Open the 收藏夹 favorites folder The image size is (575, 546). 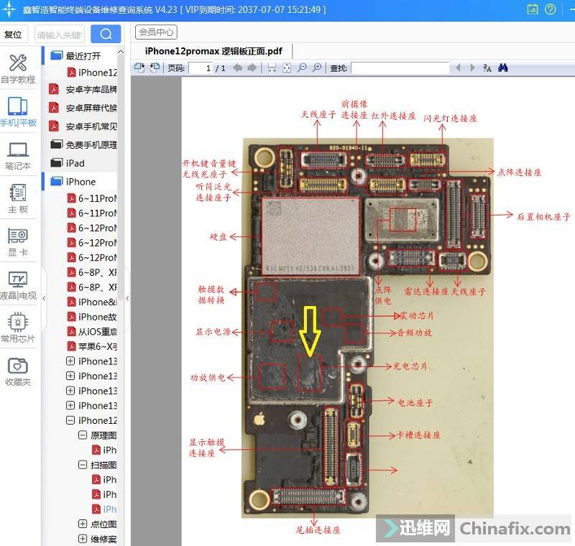(x=17, y=371)
